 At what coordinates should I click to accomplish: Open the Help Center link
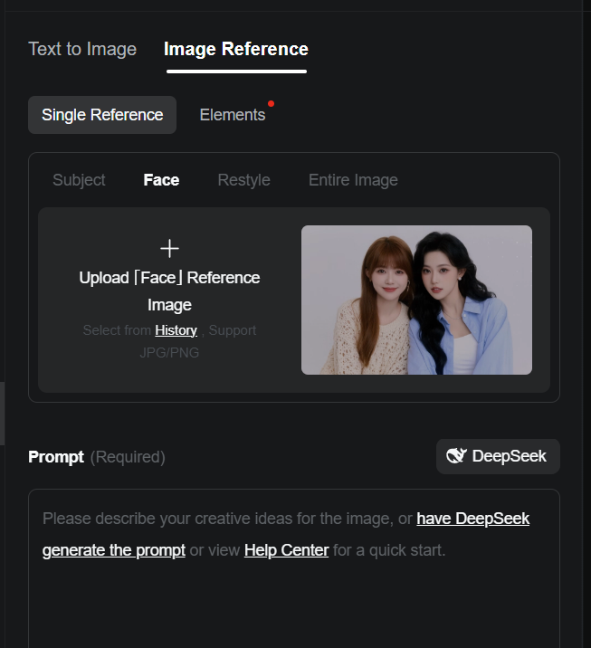pos(286,550)
